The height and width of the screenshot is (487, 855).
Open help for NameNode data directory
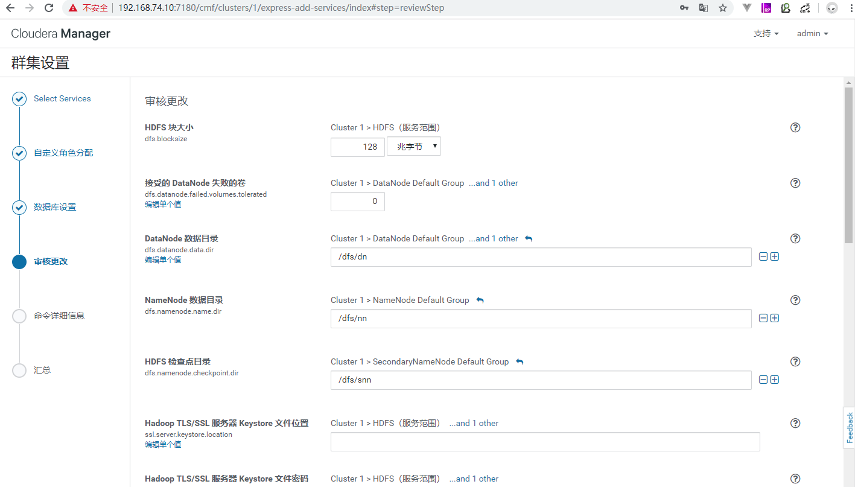(x=795, y=300)
